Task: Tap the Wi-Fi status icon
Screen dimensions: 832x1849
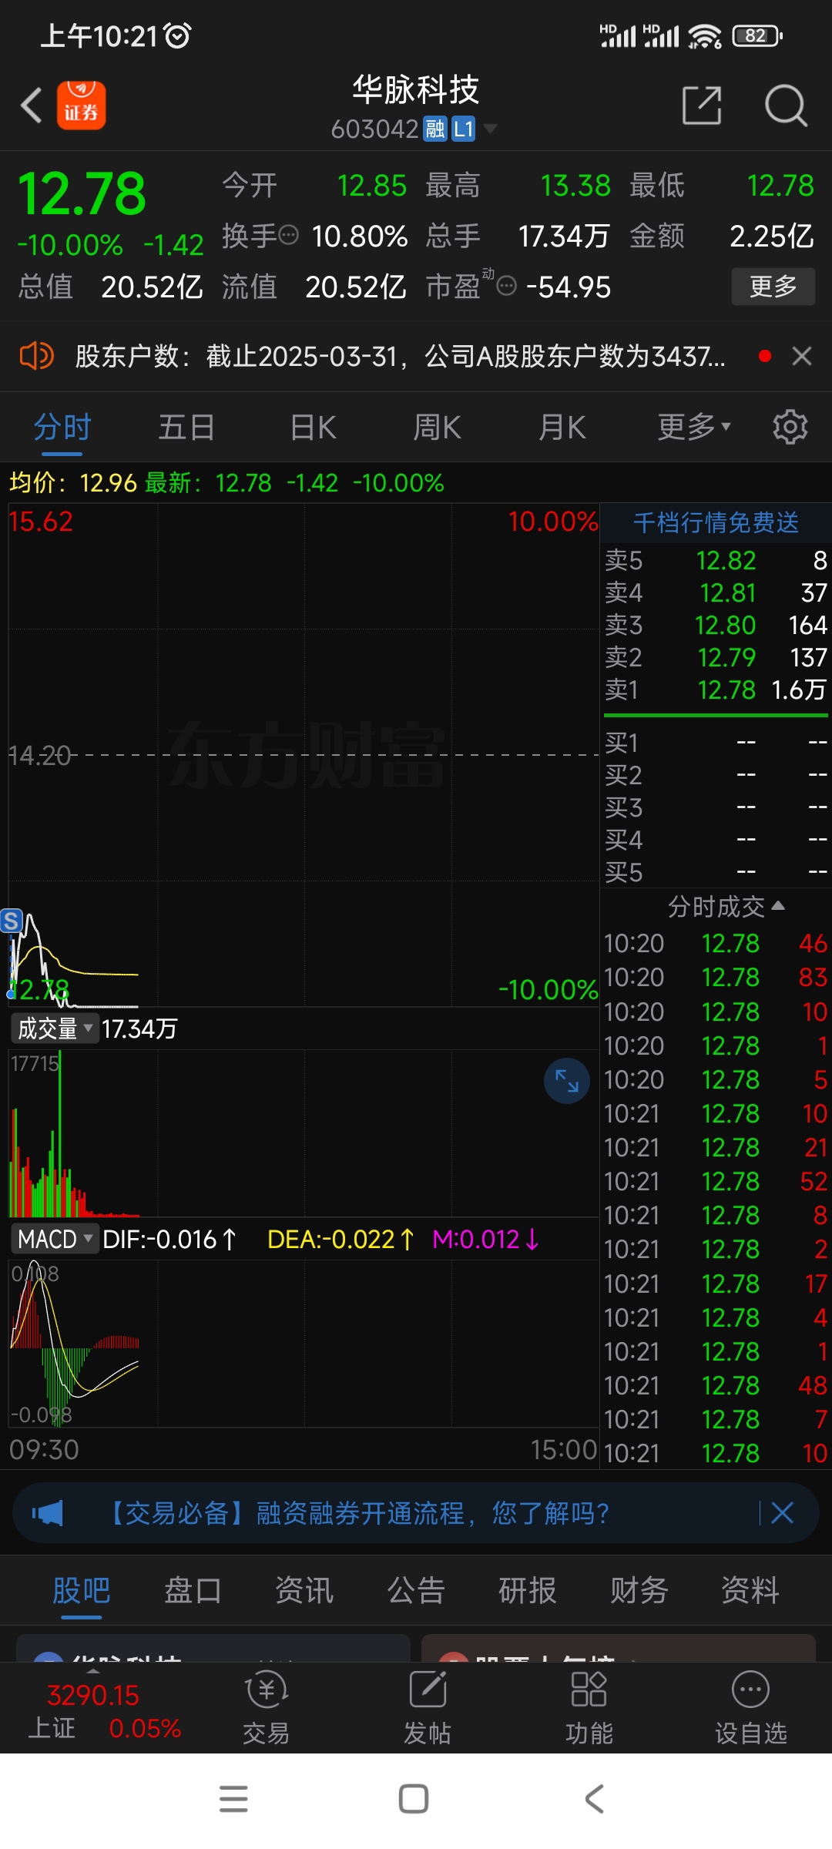Action: [x=705, y=35]
